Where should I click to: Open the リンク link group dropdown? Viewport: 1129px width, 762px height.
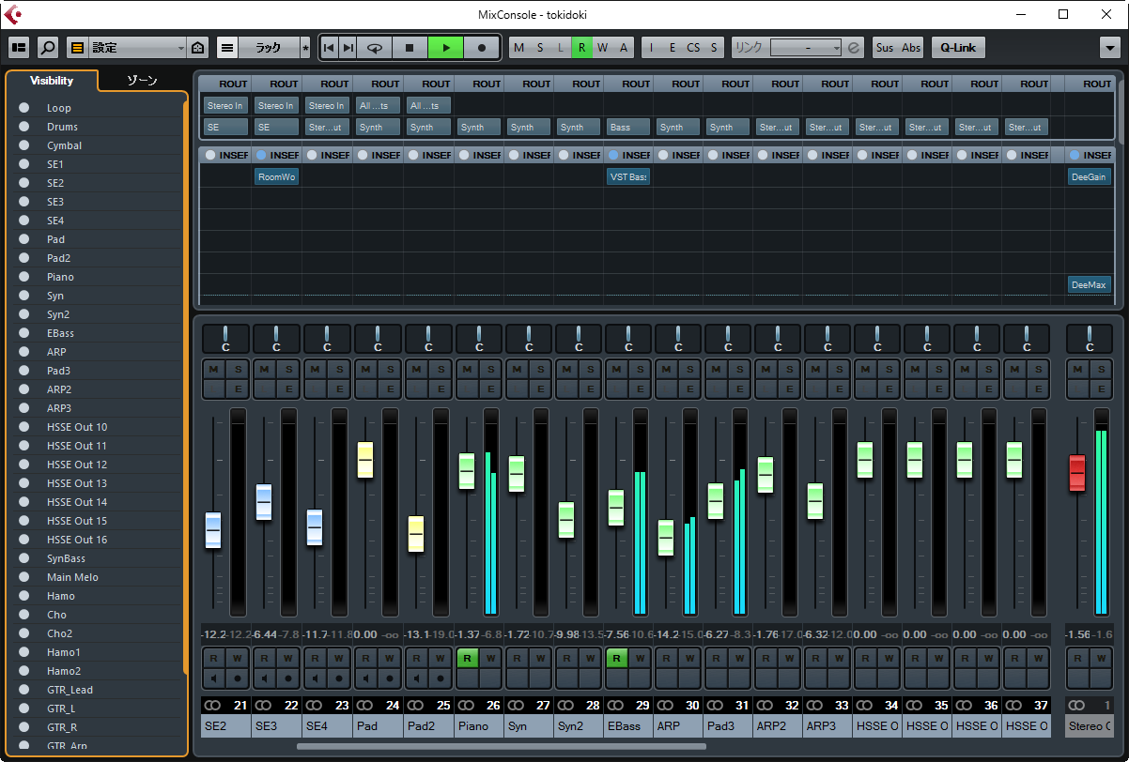pyautogui.click(x=805, y=48)
